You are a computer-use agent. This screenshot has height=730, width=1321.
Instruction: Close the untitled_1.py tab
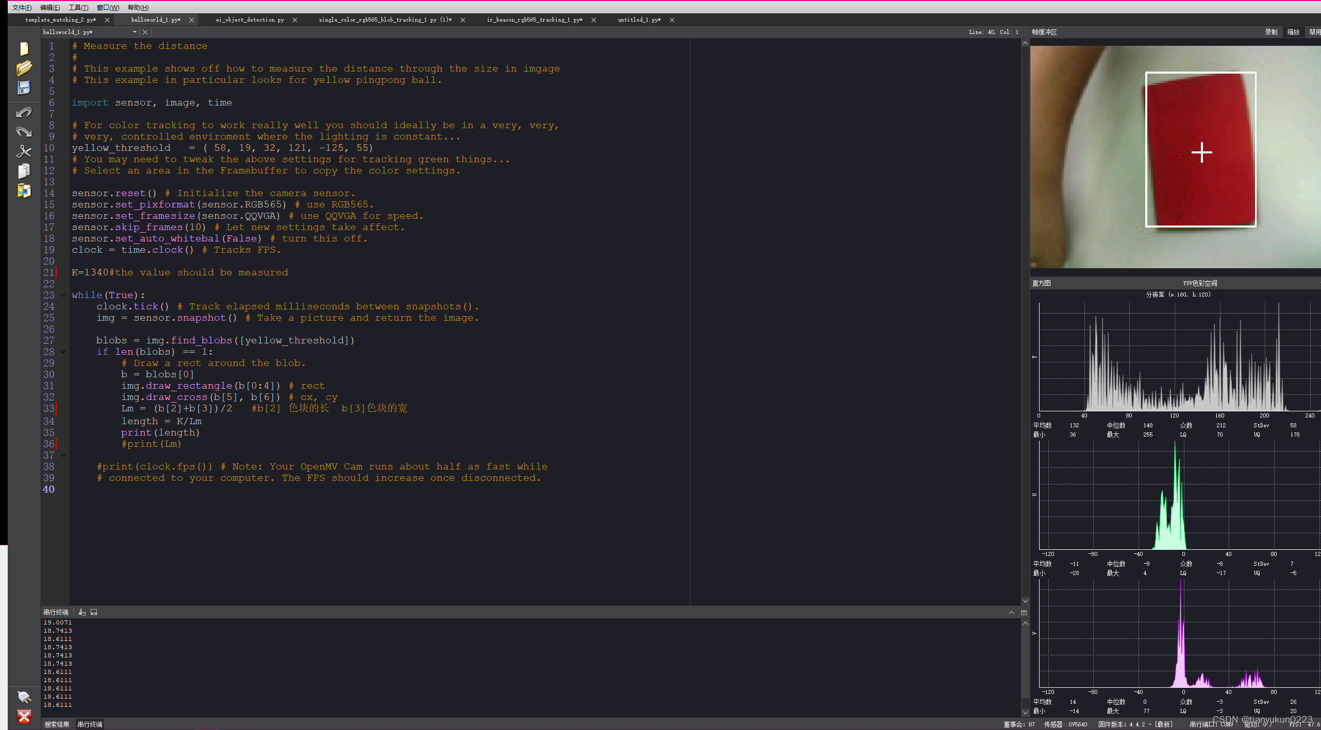[x=672, y=20]
